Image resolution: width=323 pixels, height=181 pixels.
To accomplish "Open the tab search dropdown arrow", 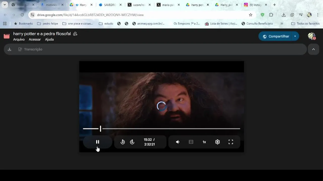I will coord(5,5).
